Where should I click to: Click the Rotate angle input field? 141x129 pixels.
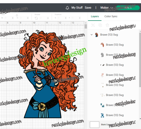pyautogui.click(x=43, y=18)
